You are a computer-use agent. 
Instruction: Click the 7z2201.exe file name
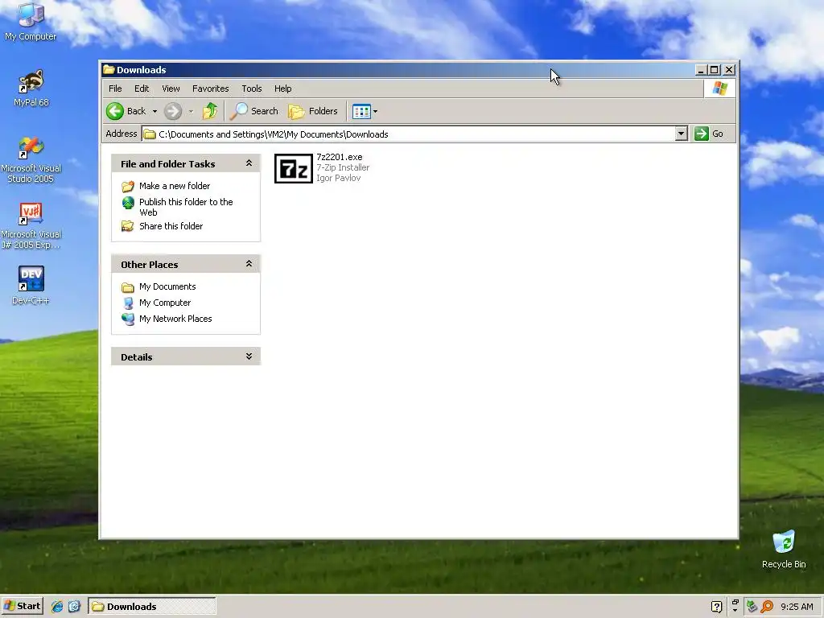pyautogui.click(x=340, y=157)
